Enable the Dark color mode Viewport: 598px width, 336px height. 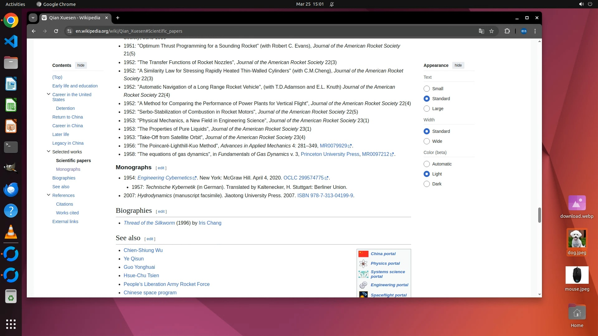click(x=427, y=184)
